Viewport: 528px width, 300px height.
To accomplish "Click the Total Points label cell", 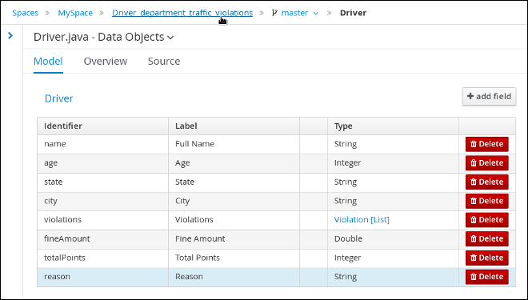I will [234, 258].
